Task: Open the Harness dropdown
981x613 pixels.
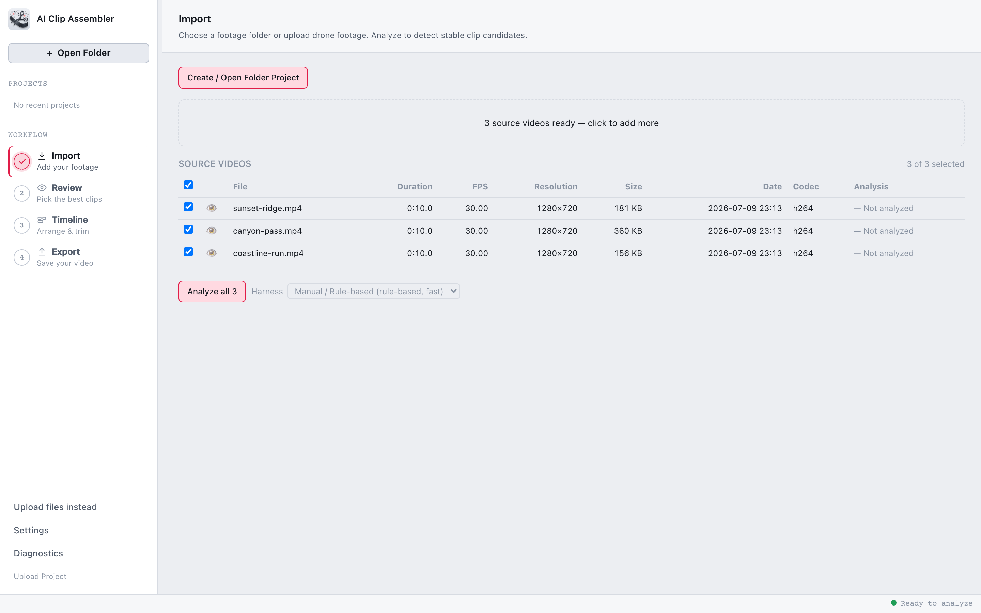Action: (x=373, y=292)
